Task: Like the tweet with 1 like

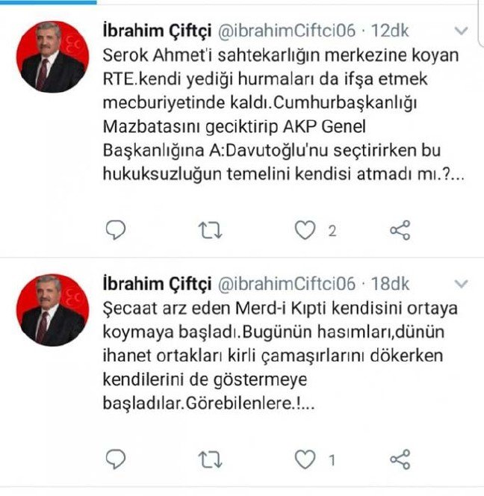Action: [x=305, y=459]
